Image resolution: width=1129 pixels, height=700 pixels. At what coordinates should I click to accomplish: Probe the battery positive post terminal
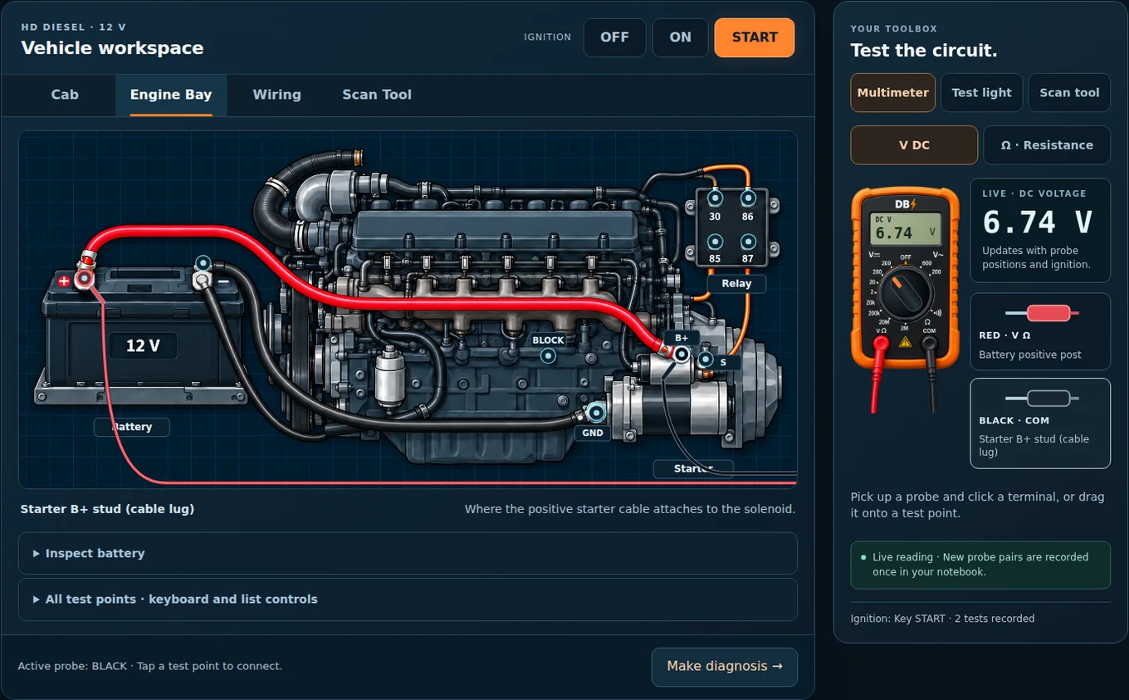point(84,279)
